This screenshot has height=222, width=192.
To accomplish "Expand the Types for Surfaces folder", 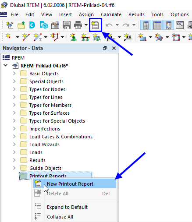I will point(14,113).
